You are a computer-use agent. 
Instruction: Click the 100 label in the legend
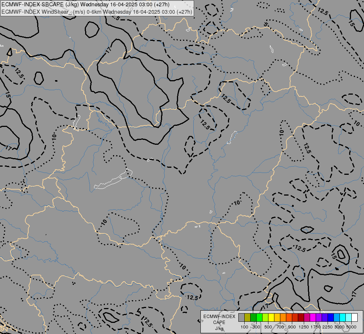[244, 327]
